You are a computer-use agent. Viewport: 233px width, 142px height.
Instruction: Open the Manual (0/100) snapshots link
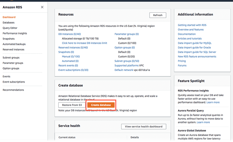tap(71, 56)
